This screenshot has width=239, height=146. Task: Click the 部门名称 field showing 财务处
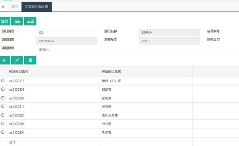(x=169, y=33)
